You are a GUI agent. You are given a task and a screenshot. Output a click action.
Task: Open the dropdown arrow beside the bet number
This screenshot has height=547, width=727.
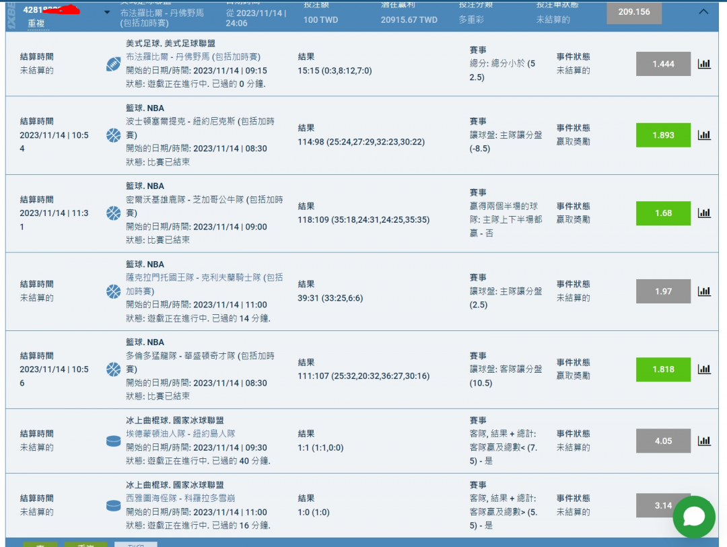pyautogui.click(x=107, y=12)
